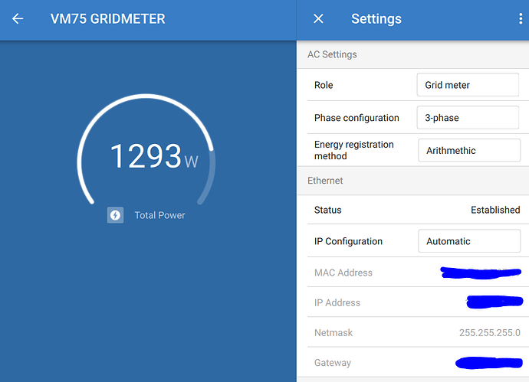Click the MAC Address label

coord(343,273)
